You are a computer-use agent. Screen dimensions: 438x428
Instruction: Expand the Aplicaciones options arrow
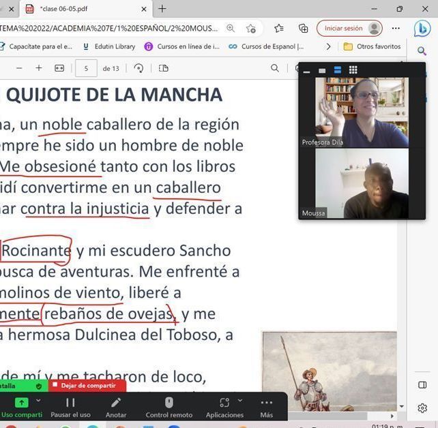240,401
